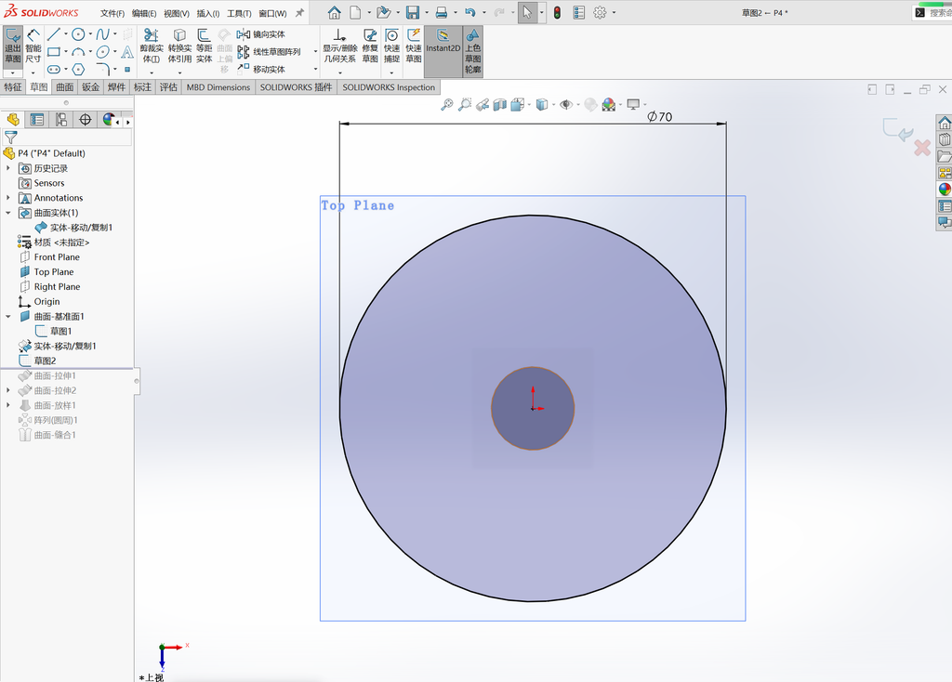The width and height of the screenshot is (952, 682).
Task: Pick the Line sketch tool
Action: click(x=53, y=34)
